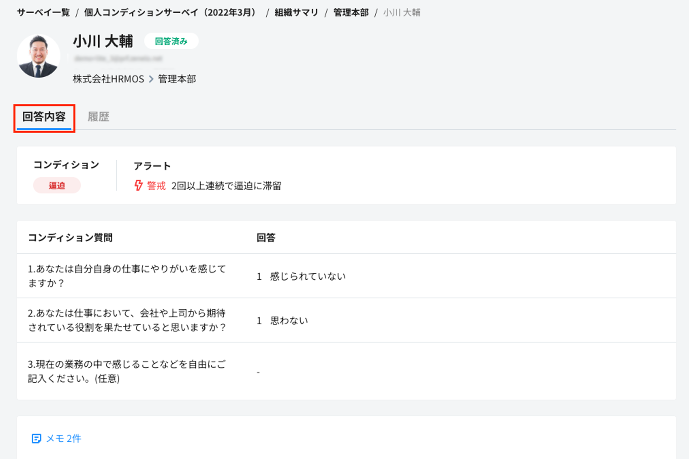Click the 警戒 alert label
Screen dimensions: 689x459
156,186
